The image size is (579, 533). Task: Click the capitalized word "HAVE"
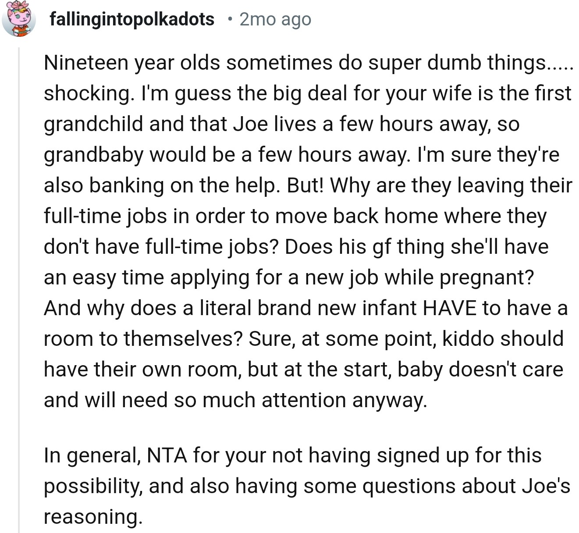click(449, 308)
